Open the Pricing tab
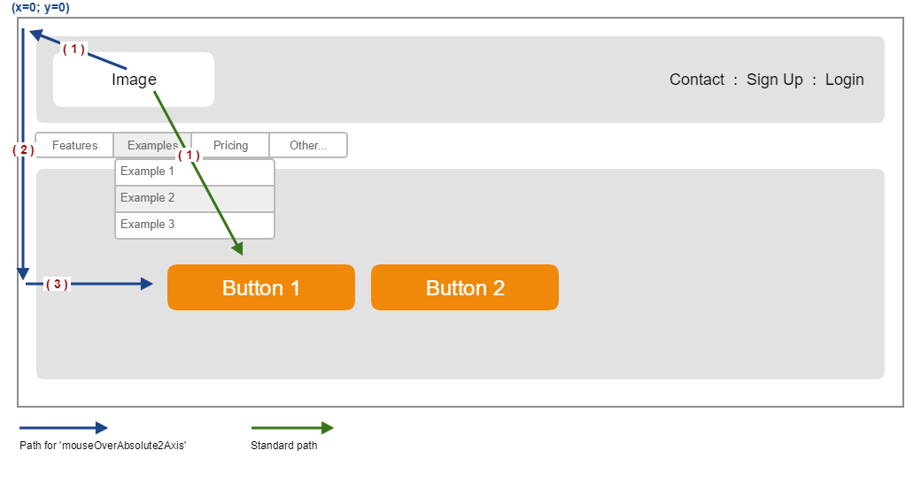This screenshot has width=921, height=481. (230, 145)
